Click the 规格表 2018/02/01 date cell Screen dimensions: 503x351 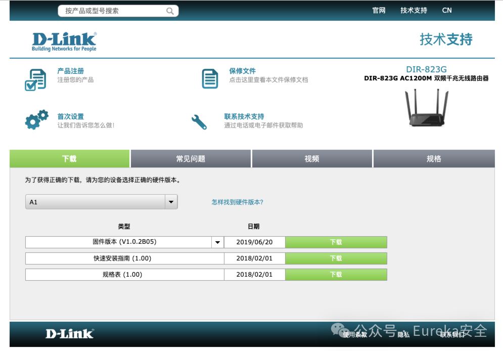click(254, 275)
